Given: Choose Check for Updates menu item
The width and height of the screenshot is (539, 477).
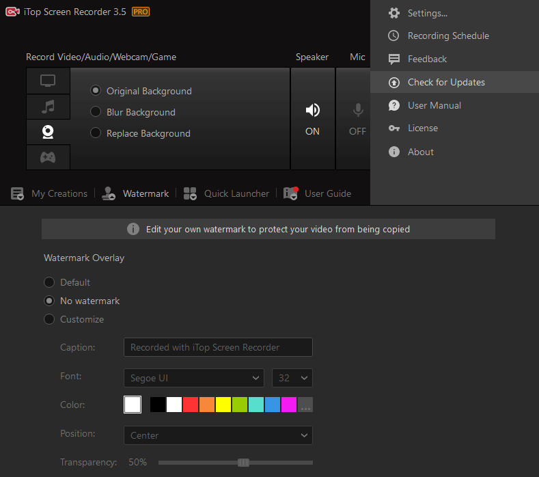Looking at the screenshot, I should click(x=454, y=82).
